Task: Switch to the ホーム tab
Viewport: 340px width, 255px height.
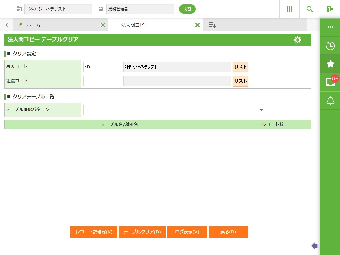Action: coord(33,25)
